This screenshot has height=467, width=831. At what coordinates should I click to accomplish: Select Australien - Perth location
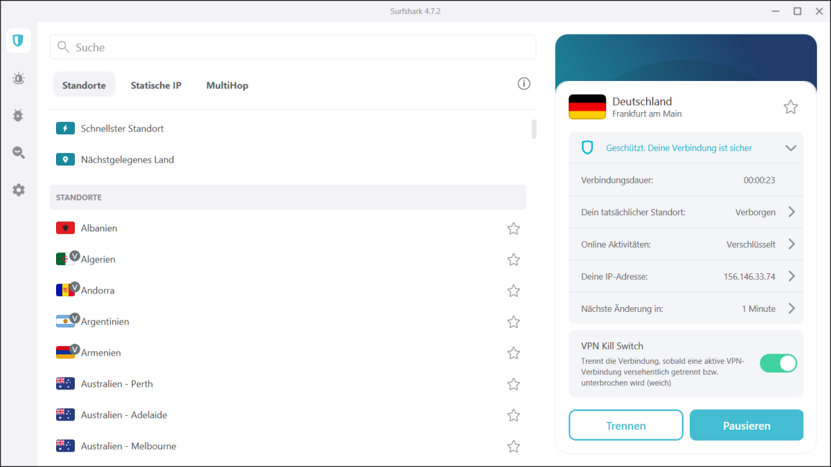[x=287, y=384]
